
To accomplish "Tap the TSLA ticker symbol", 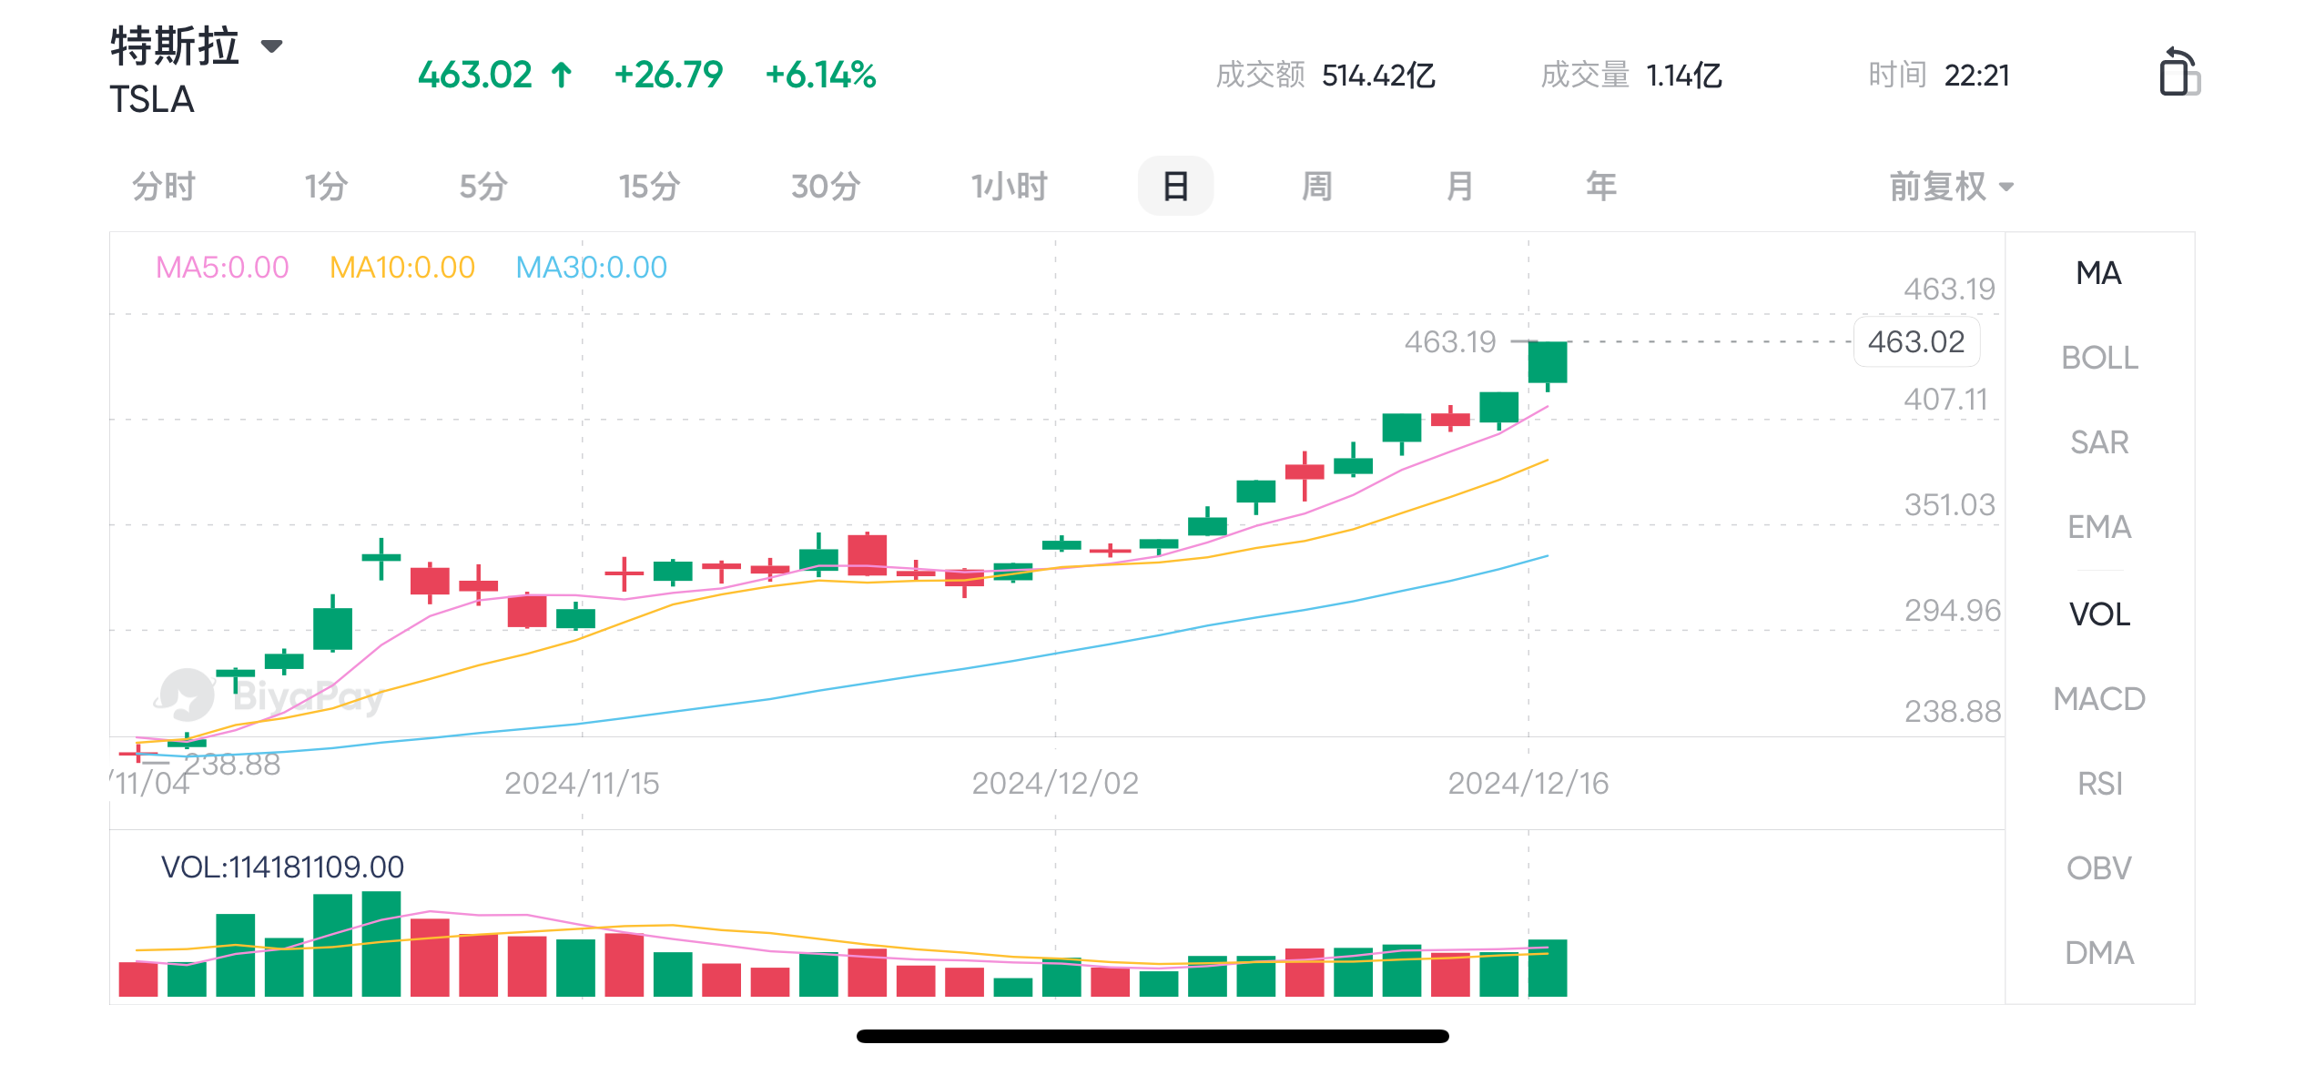I will (x=152, y=99).
